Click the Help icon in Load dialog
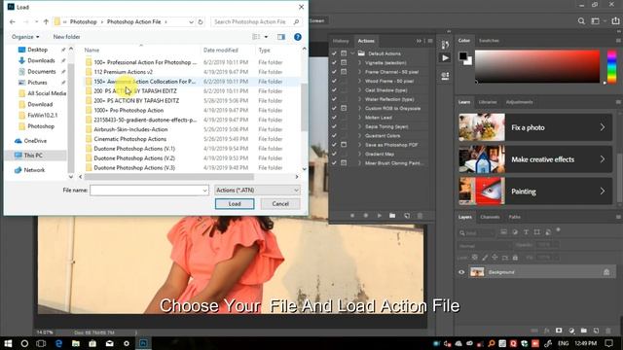 click(298, 37)
